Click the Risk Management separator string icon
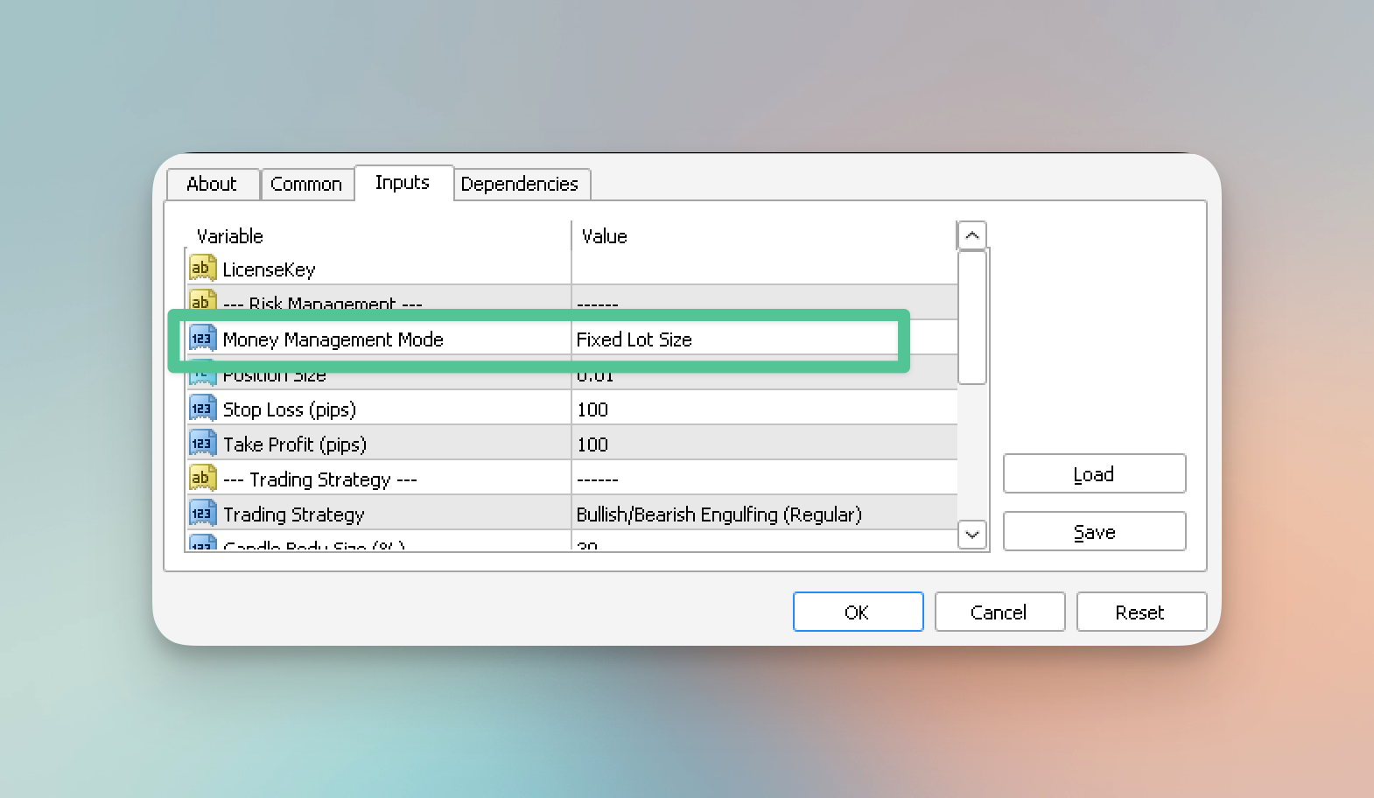Screen dimensions: 1374x798 point(202,300)
